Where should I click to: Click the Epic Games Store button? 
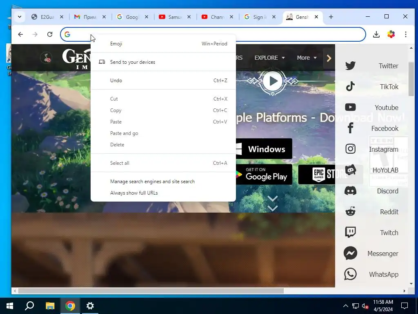coord(317,174)
